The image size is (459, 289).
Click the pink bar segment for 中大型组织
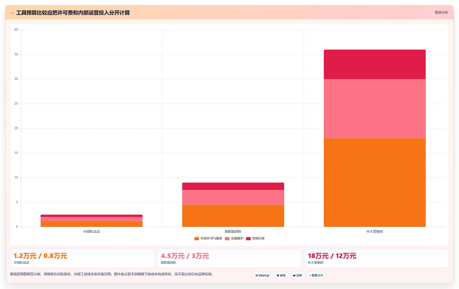pyautogui.click(x=375, y=109)
